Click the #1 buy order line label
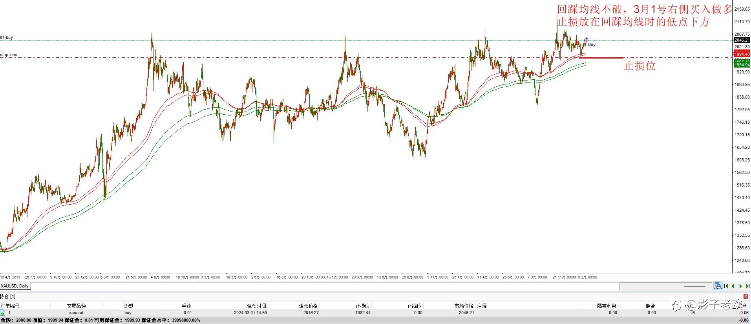Image resolution: width=751 pixels, height=324 pixels. point(7,38)
